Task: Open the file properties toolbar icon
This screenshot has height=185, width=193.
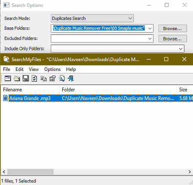Action: (x=53, y=79)
